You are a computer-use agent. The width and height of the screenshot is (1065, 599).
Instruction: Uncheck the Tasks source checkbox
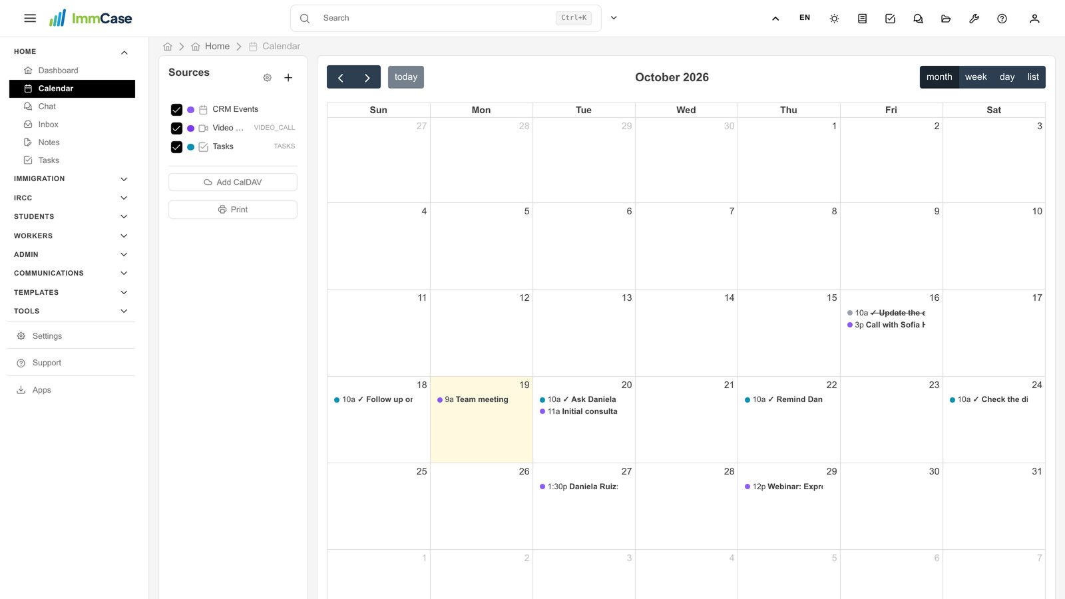(176, 147)
